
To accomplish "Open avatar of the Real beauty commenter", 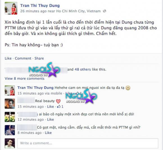I will (10, 104).
